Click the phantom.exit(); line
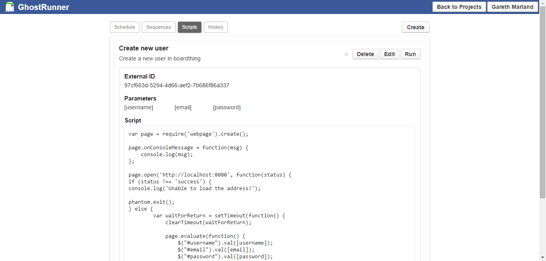The image size is (546, 261). [x=151, y=202]
